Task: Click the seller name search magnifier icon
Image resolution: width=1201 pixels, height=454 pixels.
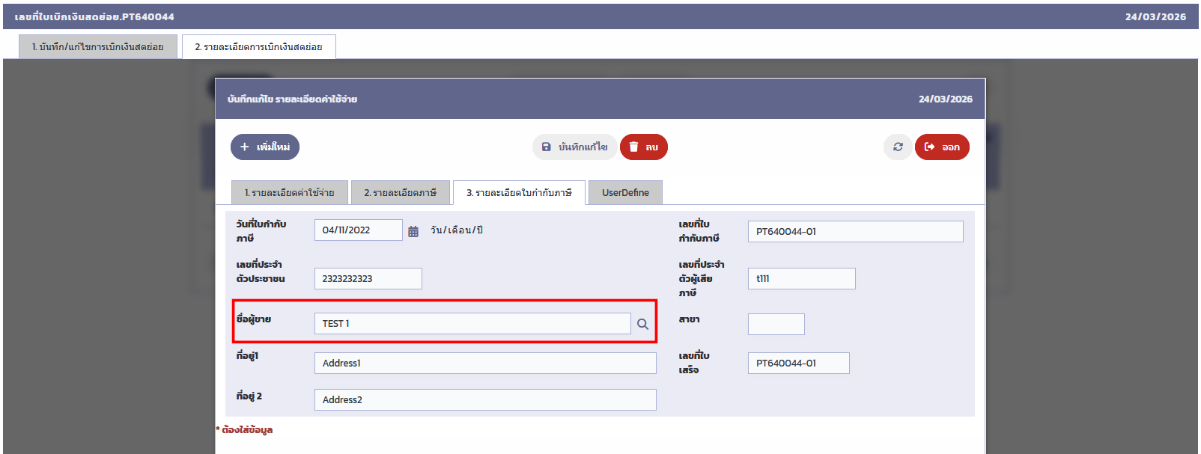Action: click(642, 324)
